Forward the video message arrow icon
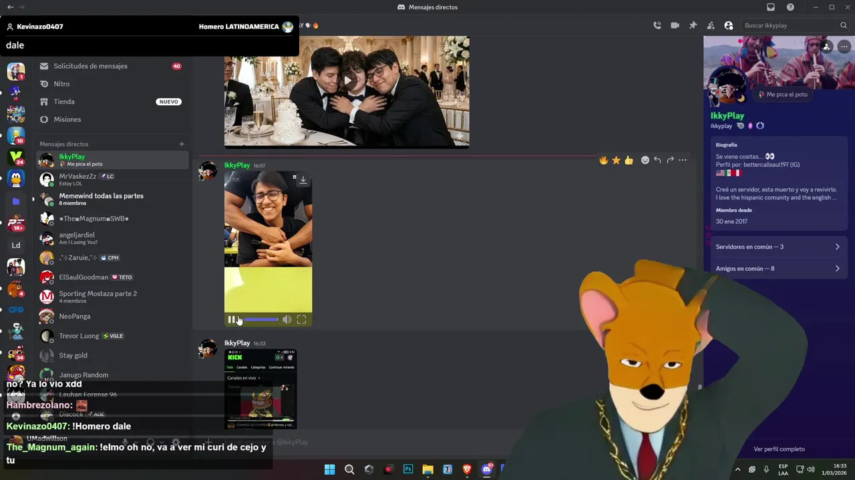Image resolution: width=855 pixels, height=480 pixels. pos(670,160)
